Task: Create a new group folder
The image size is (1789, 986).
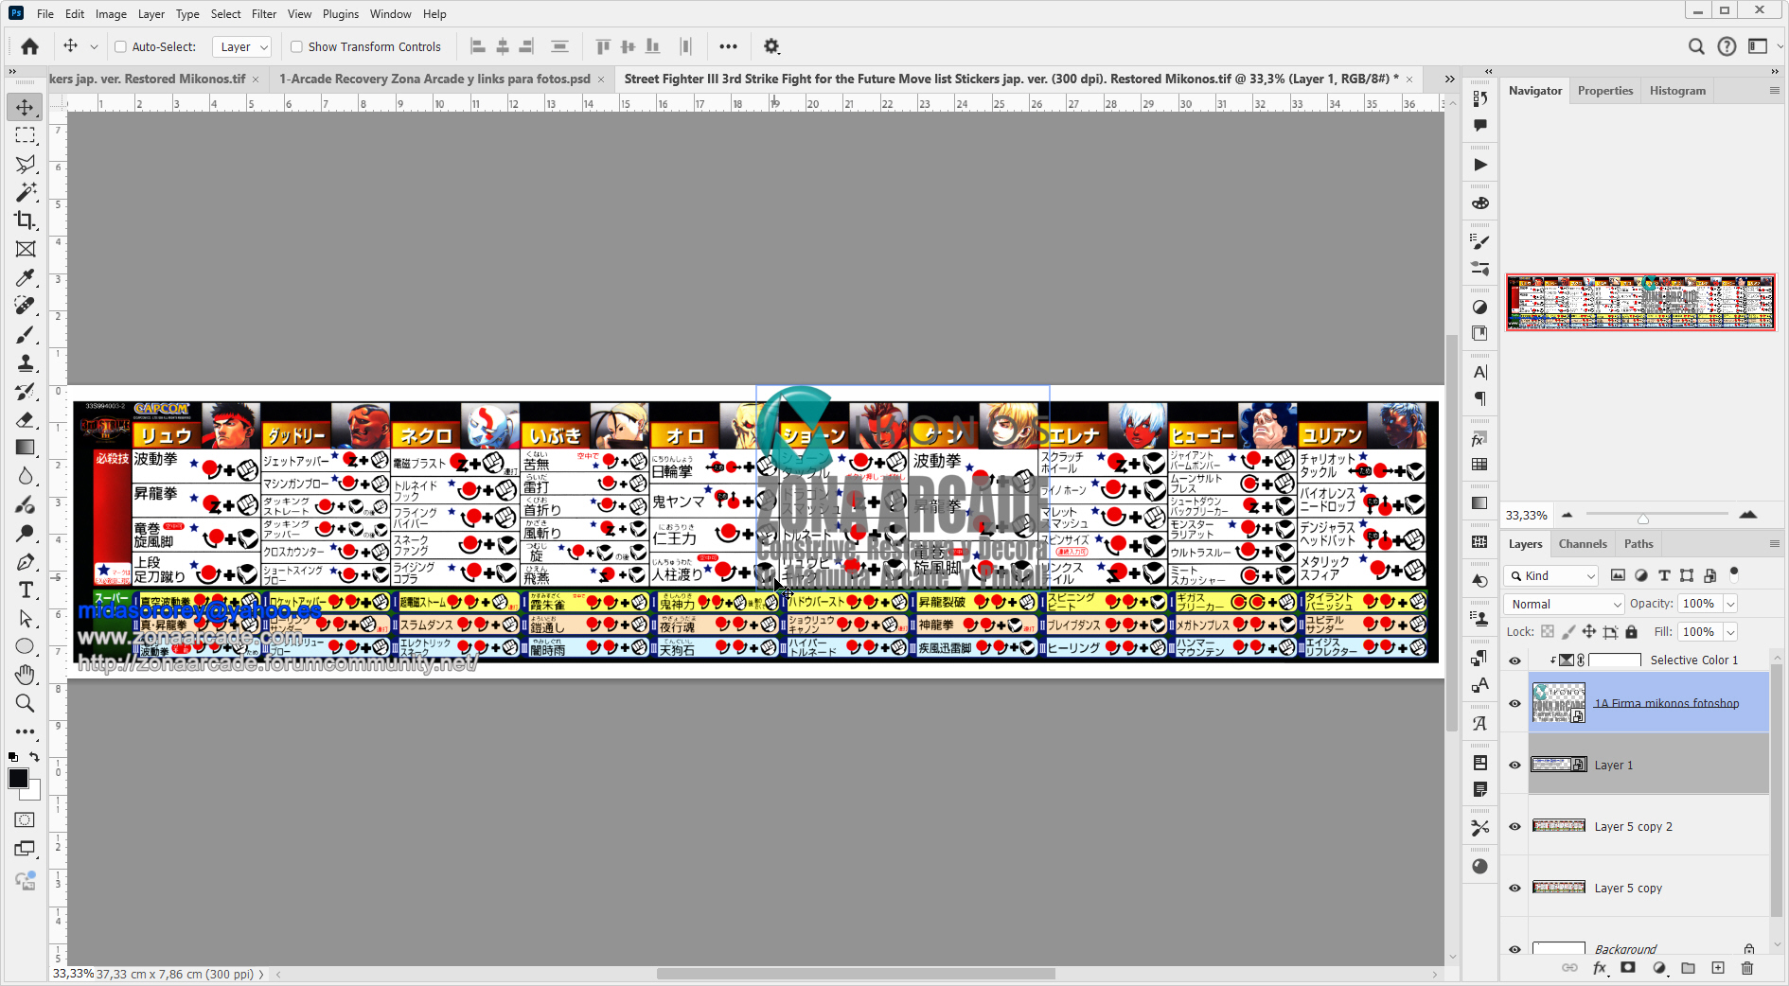Action: 1689,968
